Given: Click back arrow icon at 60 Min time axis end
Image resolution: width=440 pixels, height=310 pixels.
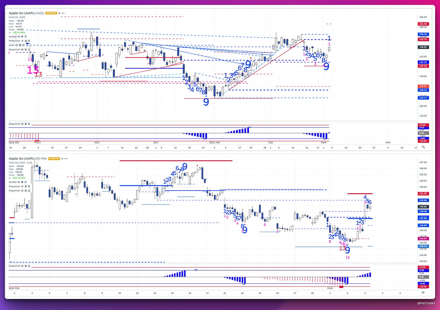Looking at the screenshot, I should coord(423,292).
